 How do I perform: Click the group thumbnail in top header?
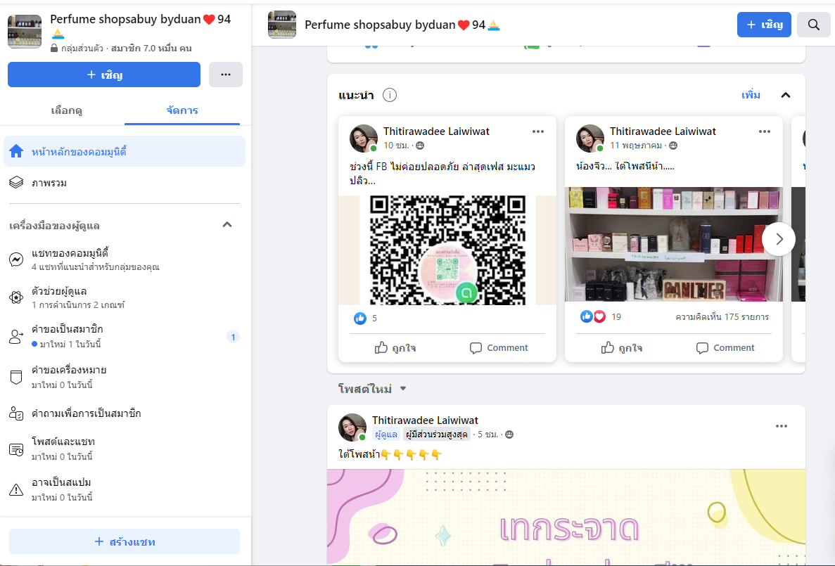[x=281, y=25]
